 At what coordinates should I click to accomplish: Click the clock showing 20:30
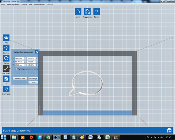[x=168, y=137]
